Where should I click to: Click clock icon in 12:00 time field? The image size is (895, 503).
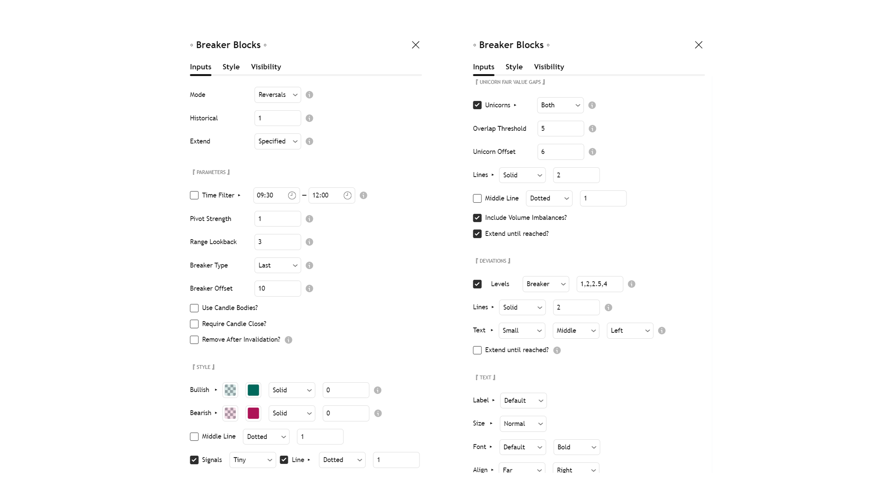[347, 195]
